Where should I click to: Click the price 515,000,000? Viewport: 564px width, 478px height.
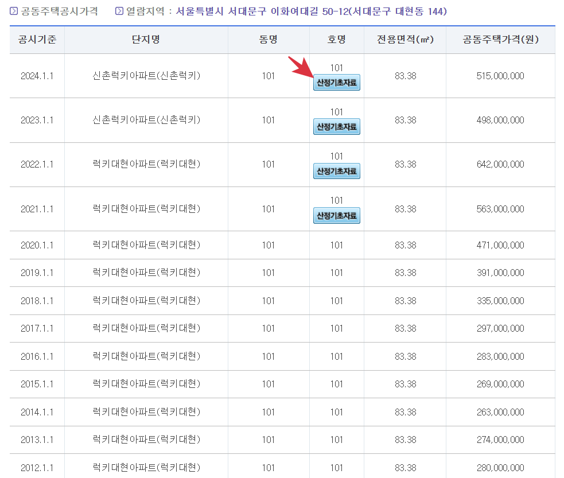(500, 76)
